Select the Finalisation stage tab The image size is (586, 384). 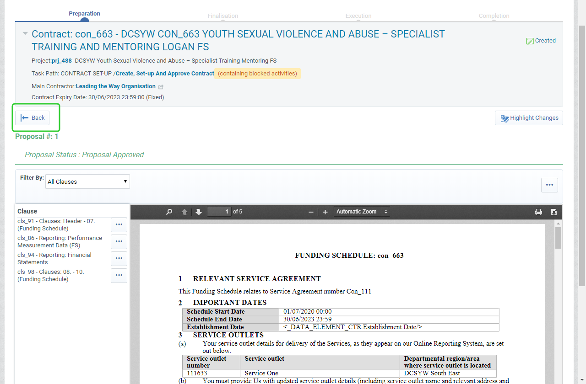click(x=223, y=16)
